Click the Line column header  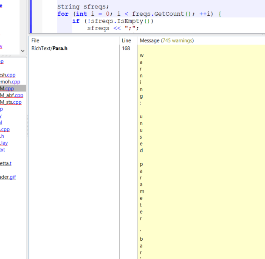click(x=126, y=40)
